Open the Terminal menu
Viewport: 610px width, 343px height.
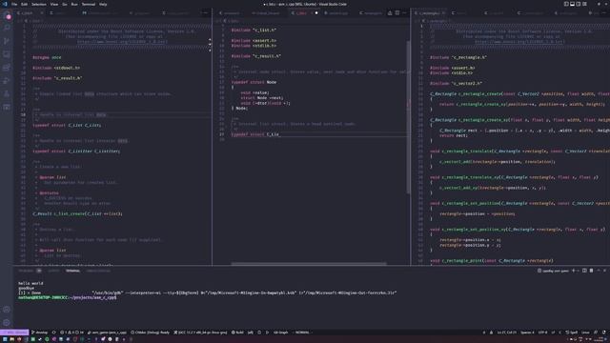[x=89, y=4]
